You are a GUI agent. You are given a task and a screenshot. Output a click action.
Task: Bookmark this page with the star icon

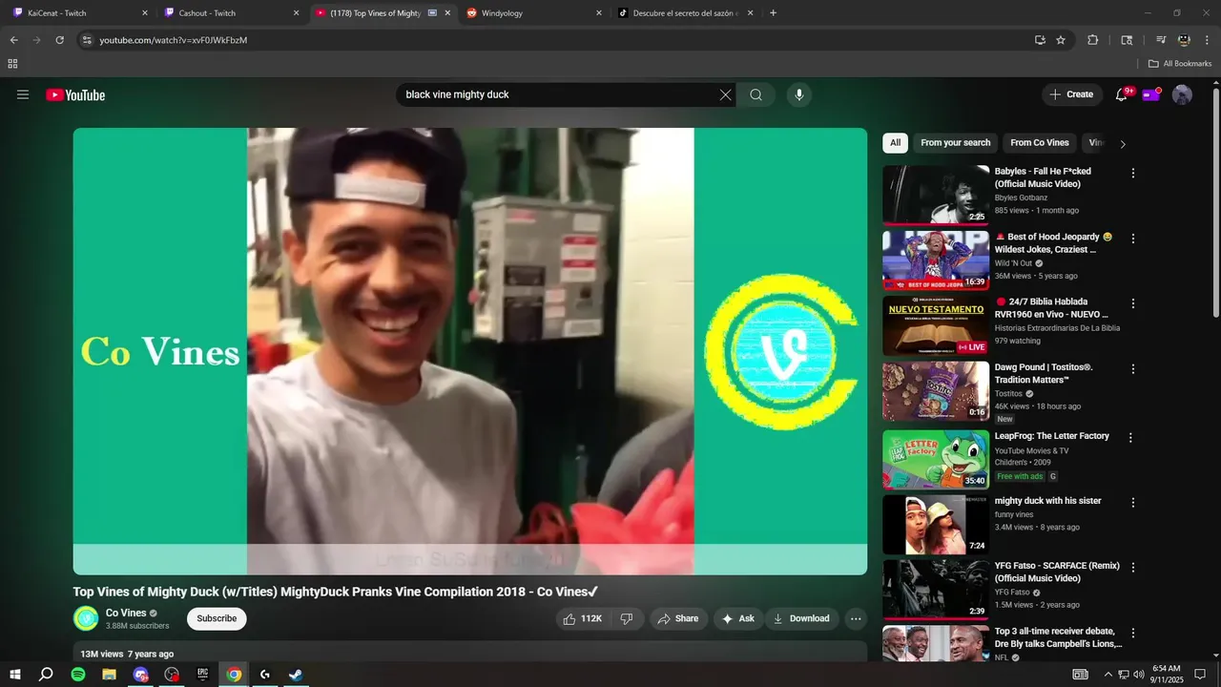pyautogui.click(x=1061, y=40)
